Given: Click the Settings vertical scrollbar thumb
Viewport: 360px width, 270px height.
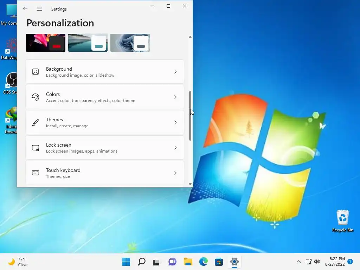Looking at the screenshot, I should (x=190, y=116).
